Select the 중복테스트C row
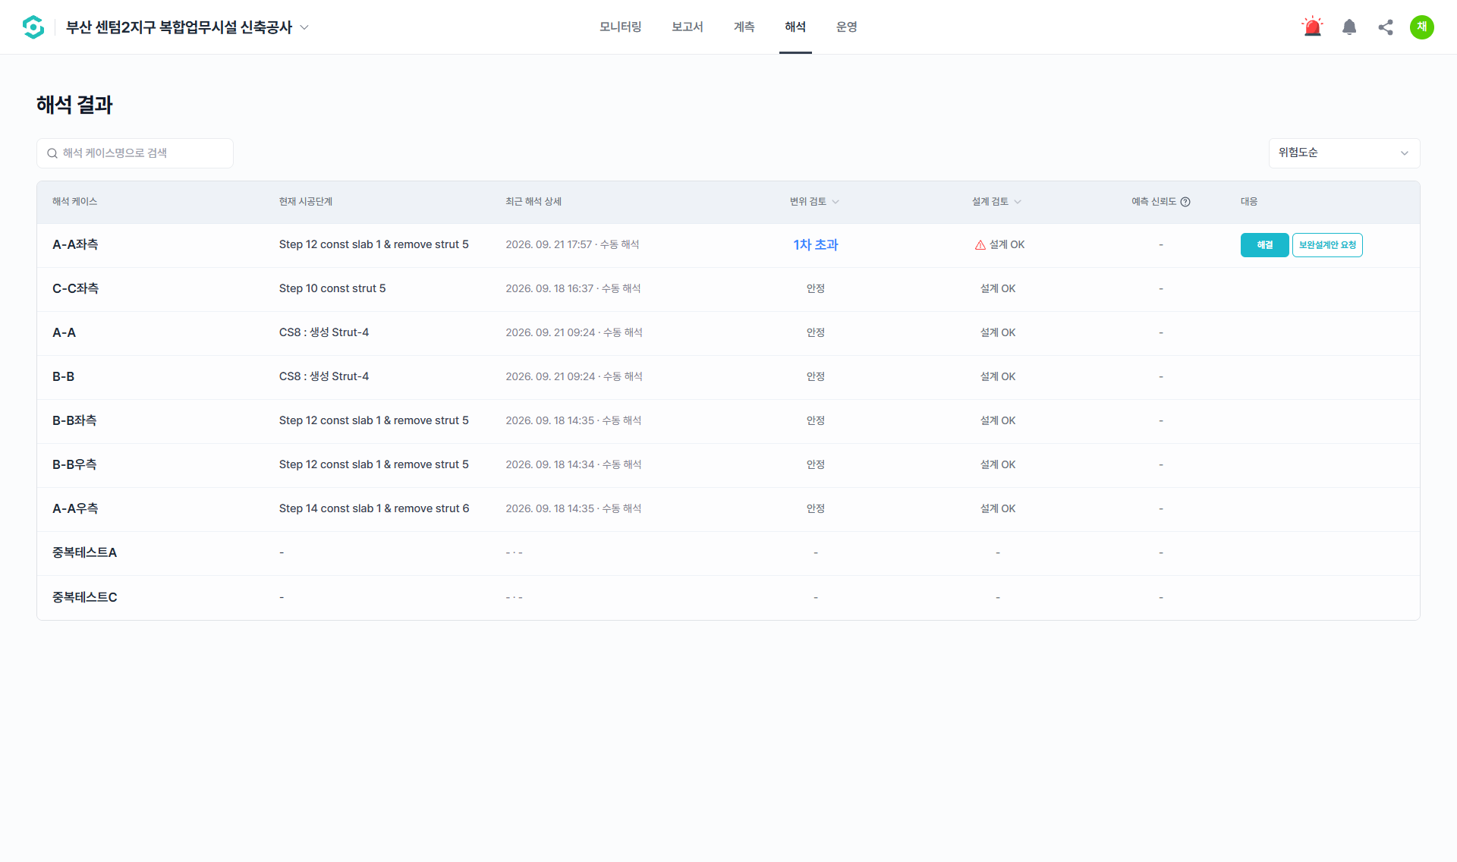1457x862 pixels. 728,598
